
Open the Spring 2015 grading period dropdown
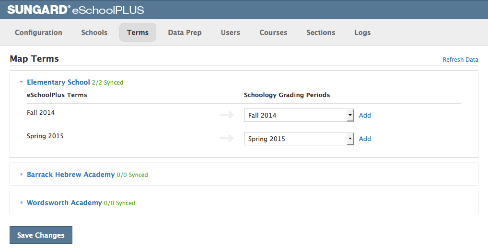point(299,139)
